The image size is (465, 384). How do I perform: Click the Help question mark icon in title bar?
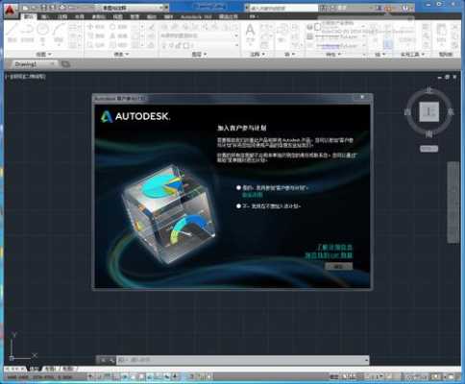pos(405,8)
